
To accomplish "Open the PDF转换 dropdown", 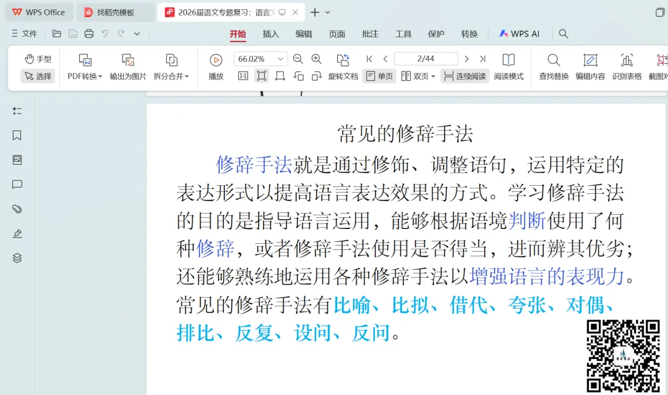I will point(85,67).
